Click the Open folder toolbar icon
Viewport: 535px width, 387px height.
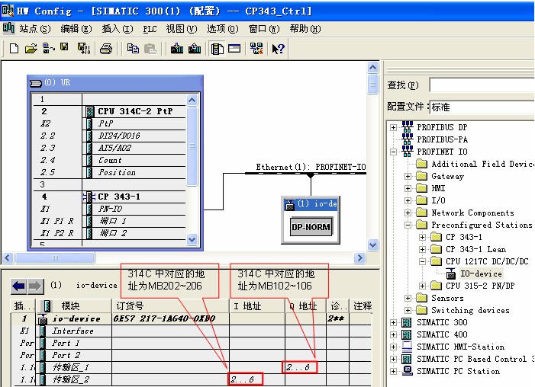coord(31,49)
